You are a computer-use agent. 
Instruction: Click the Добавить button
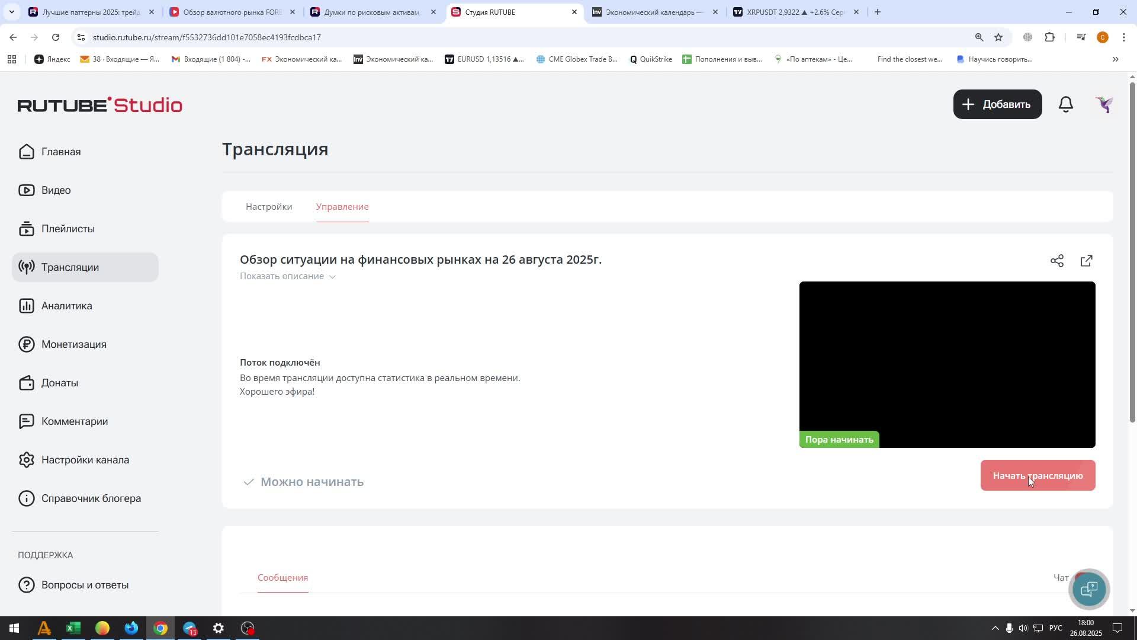pos(997,104)
